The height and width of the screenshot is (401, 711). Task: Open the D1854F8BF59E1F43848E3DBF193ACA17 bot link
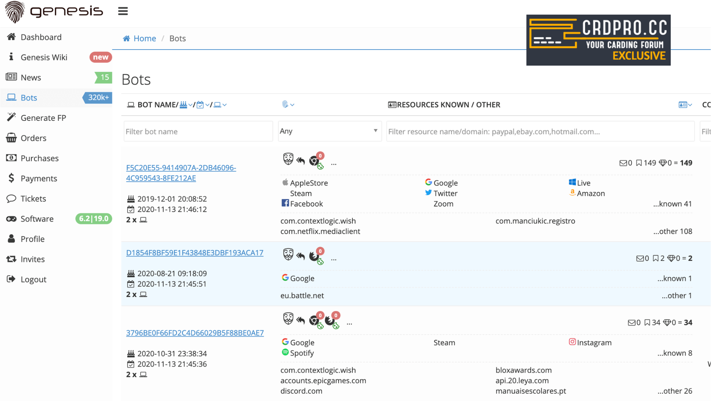[195, 253]
